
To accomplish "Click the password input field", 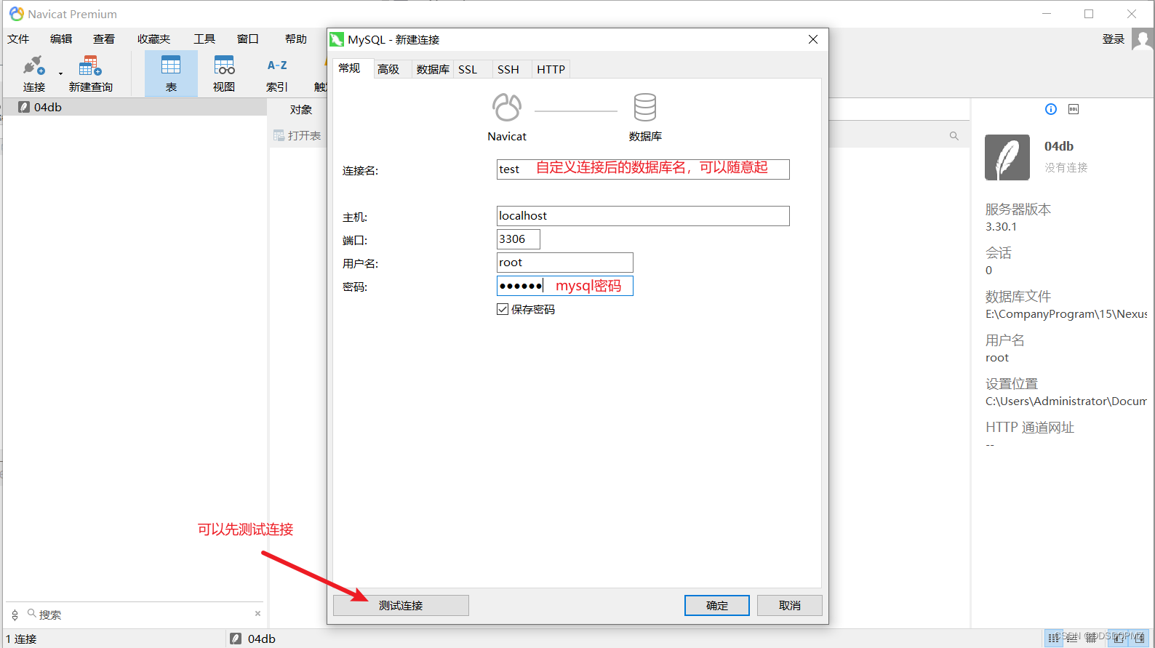I will [565, 286].
